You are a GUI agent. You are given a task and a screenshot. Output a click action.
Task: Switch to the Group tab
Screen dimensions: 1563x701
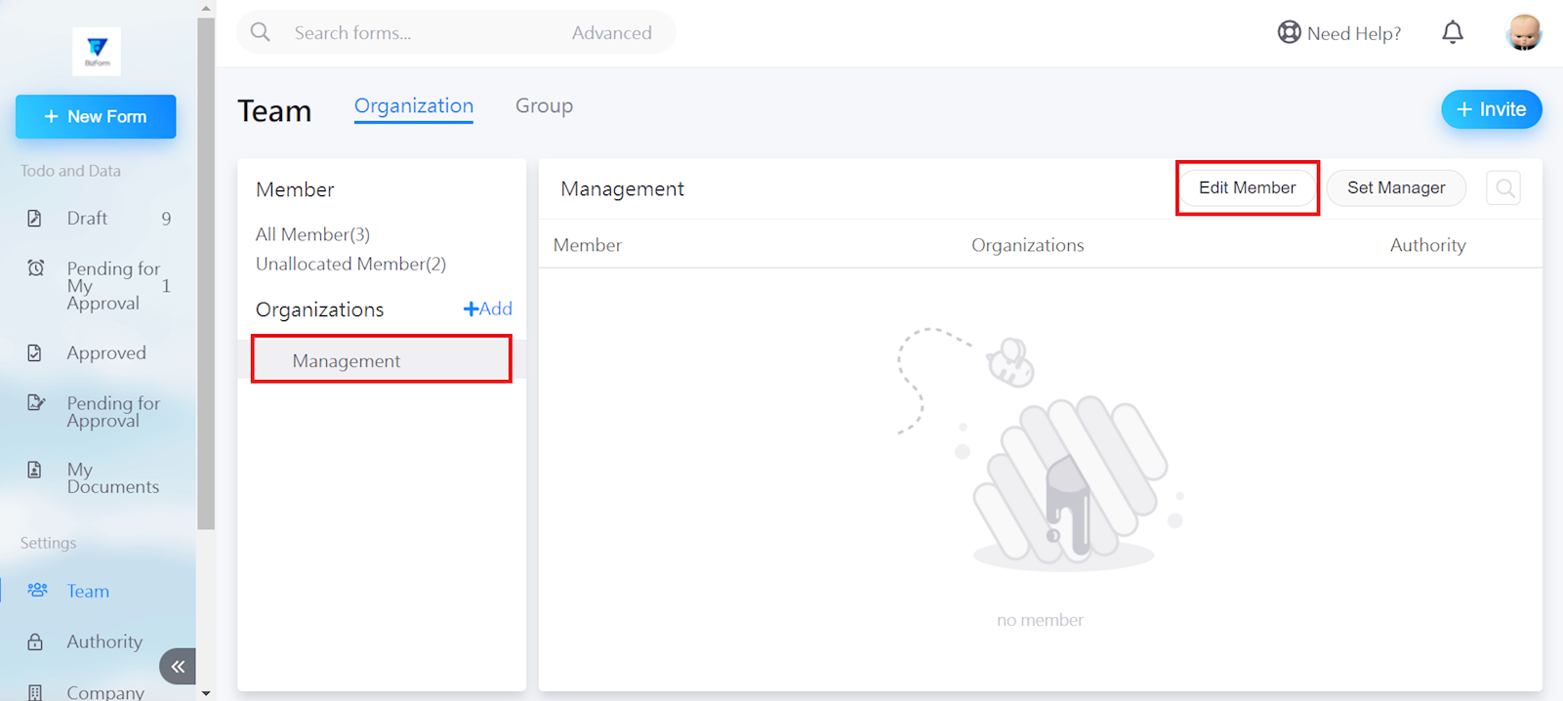(x=544, y=106)
